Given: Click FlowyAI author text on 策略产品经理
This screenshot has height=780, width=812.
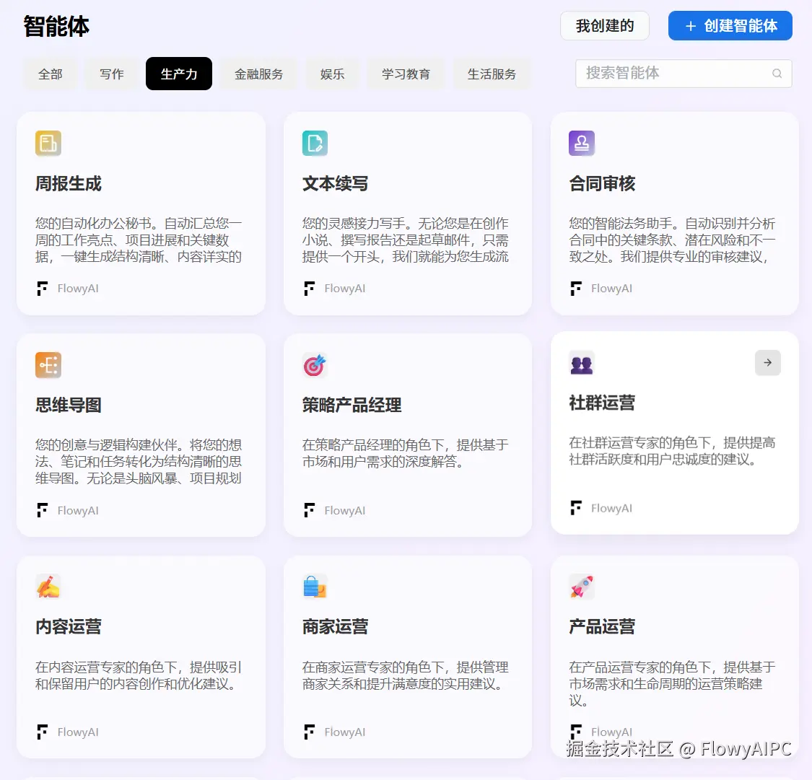Looking at the screenshot, I should (x=345, y=510).
